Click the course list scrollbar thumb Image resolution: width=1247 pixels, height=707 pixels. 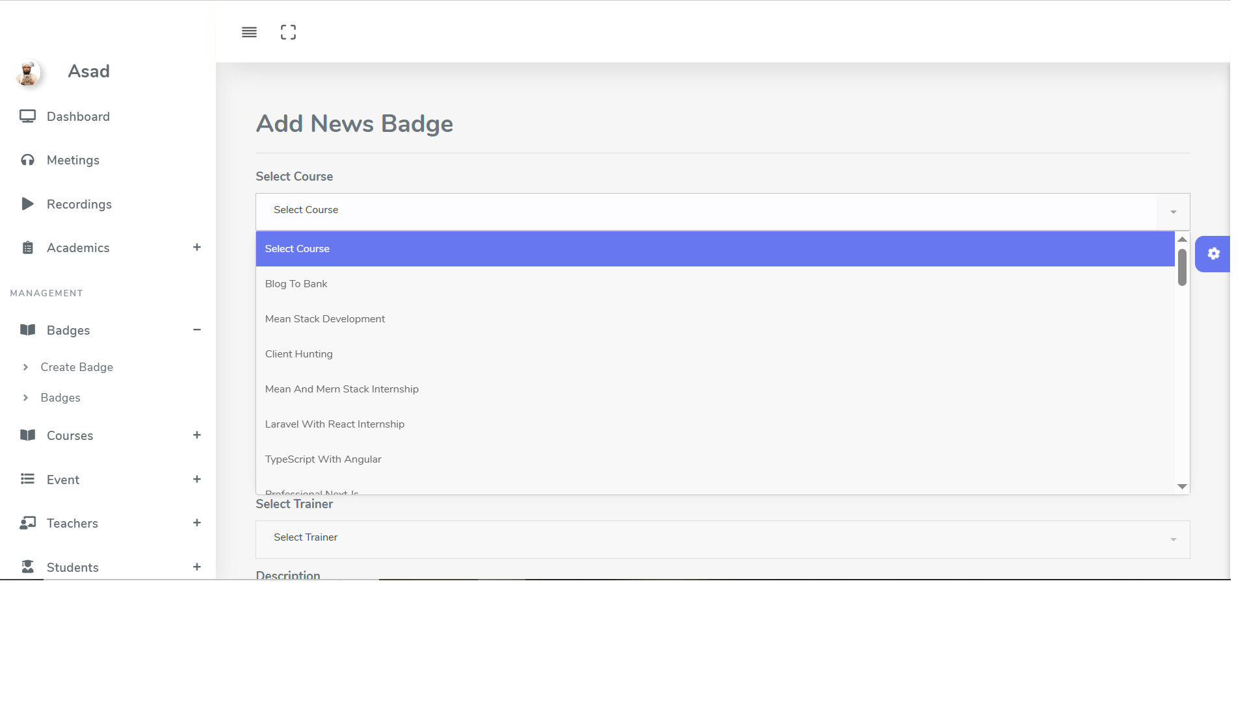click(1182, 267)
